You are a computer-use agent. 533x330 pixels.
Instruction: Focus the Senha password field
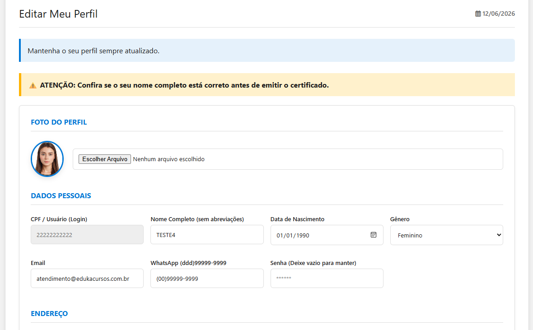(327, 279)
